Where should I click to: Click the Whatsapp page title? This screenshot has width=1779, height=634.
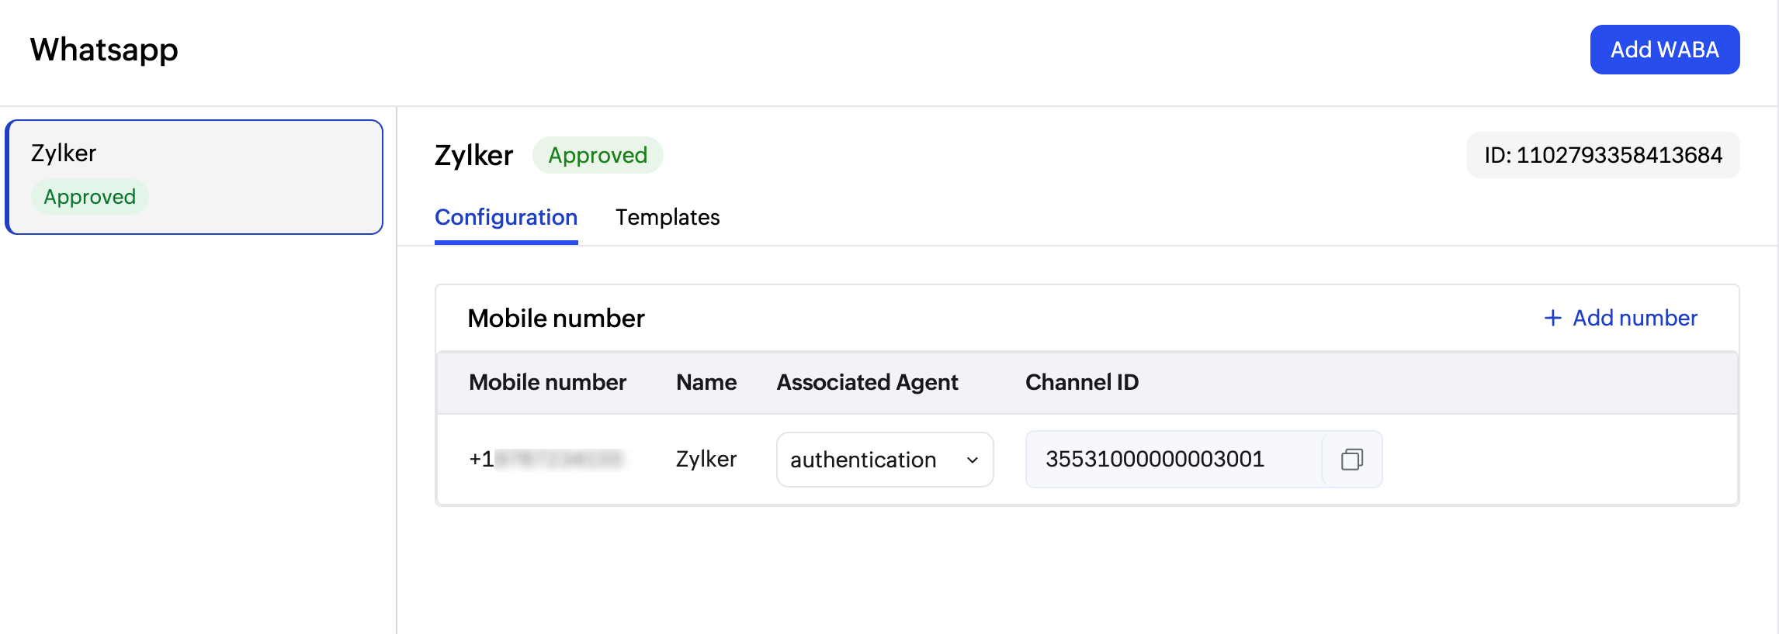point(104,50)
